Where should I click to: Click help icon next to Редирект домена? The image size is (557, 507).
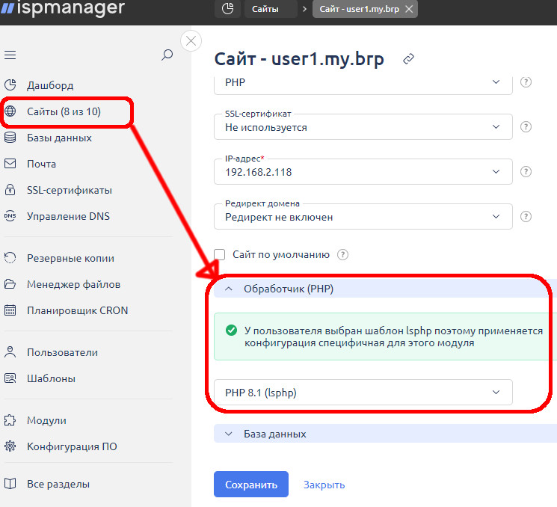pyautogui.click(x=526, y=217)
